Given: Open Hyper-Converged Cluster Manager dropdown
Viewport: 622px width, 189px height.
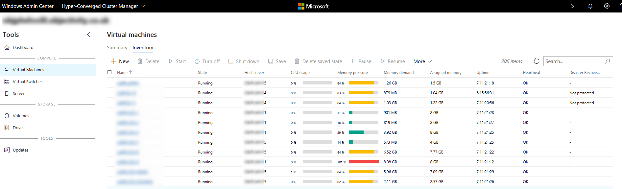Looking at the screenshot, I should click(x=103, y=6).
